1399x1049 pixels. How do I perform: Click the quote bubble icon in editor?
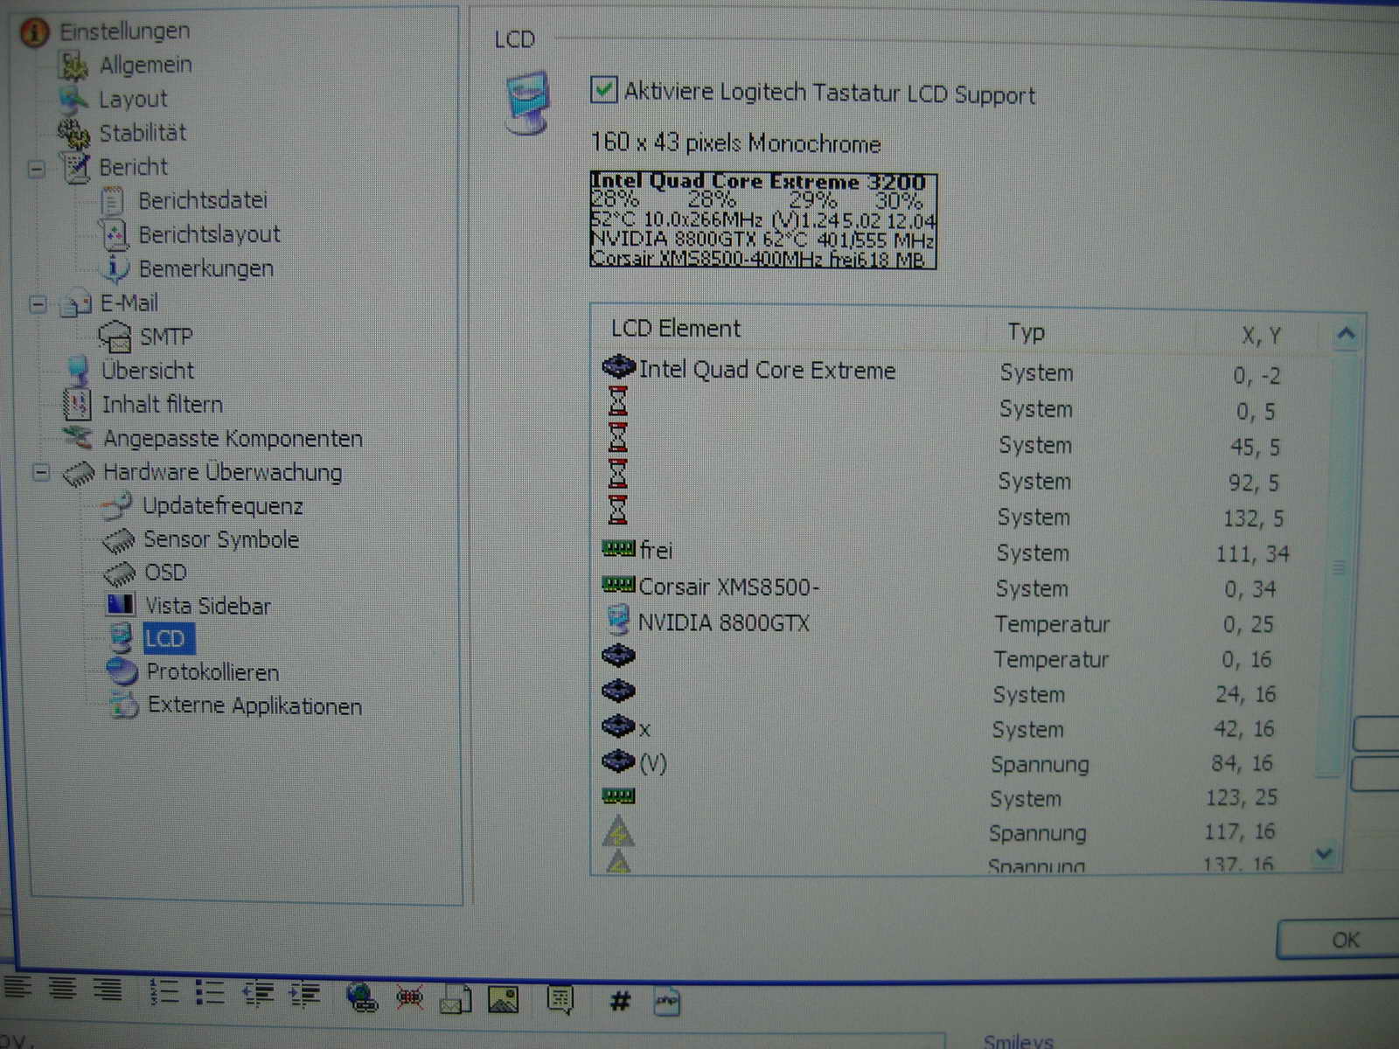[x=560, y=999]
